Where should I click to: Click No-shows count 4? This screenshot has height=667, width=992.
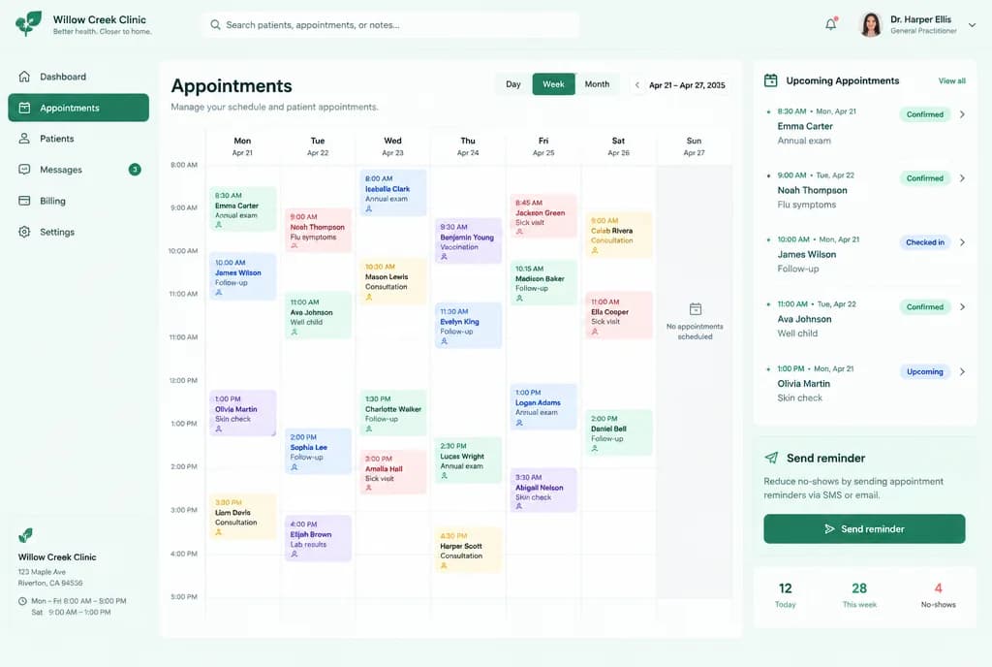pyautogui.click(x=938, y=588)
